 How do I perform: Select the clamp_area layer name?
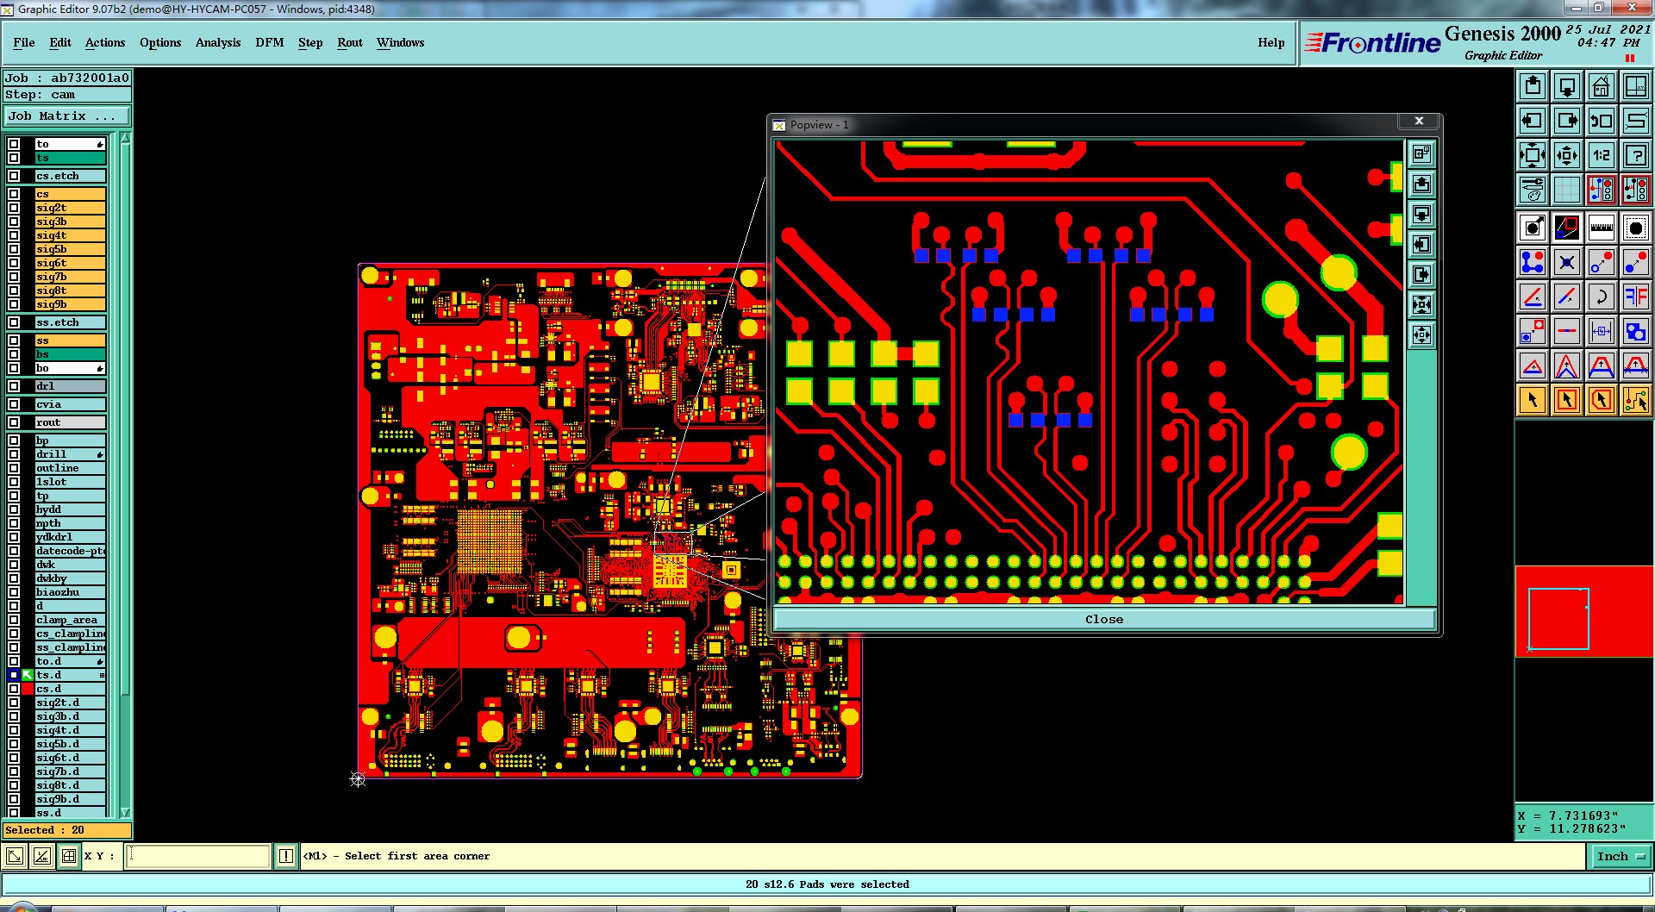click(70, 620)
